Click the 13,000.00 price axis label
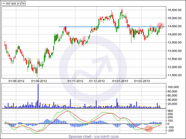Viewport: 186px width, 139px height. [174, 51]
